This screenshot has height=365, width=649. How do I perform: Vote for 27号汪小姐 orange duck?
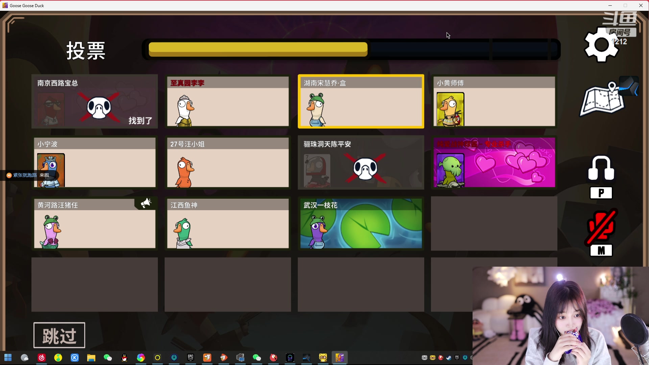tap(227, 163)
